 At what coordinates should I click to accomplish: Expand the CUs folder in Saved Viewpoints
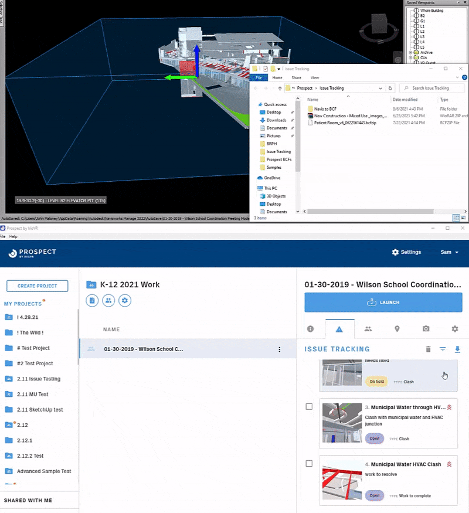point(410,57)
